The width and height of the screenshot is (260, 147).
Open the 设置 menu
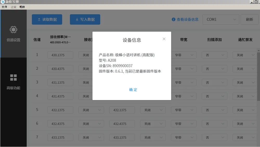[14, 7]
